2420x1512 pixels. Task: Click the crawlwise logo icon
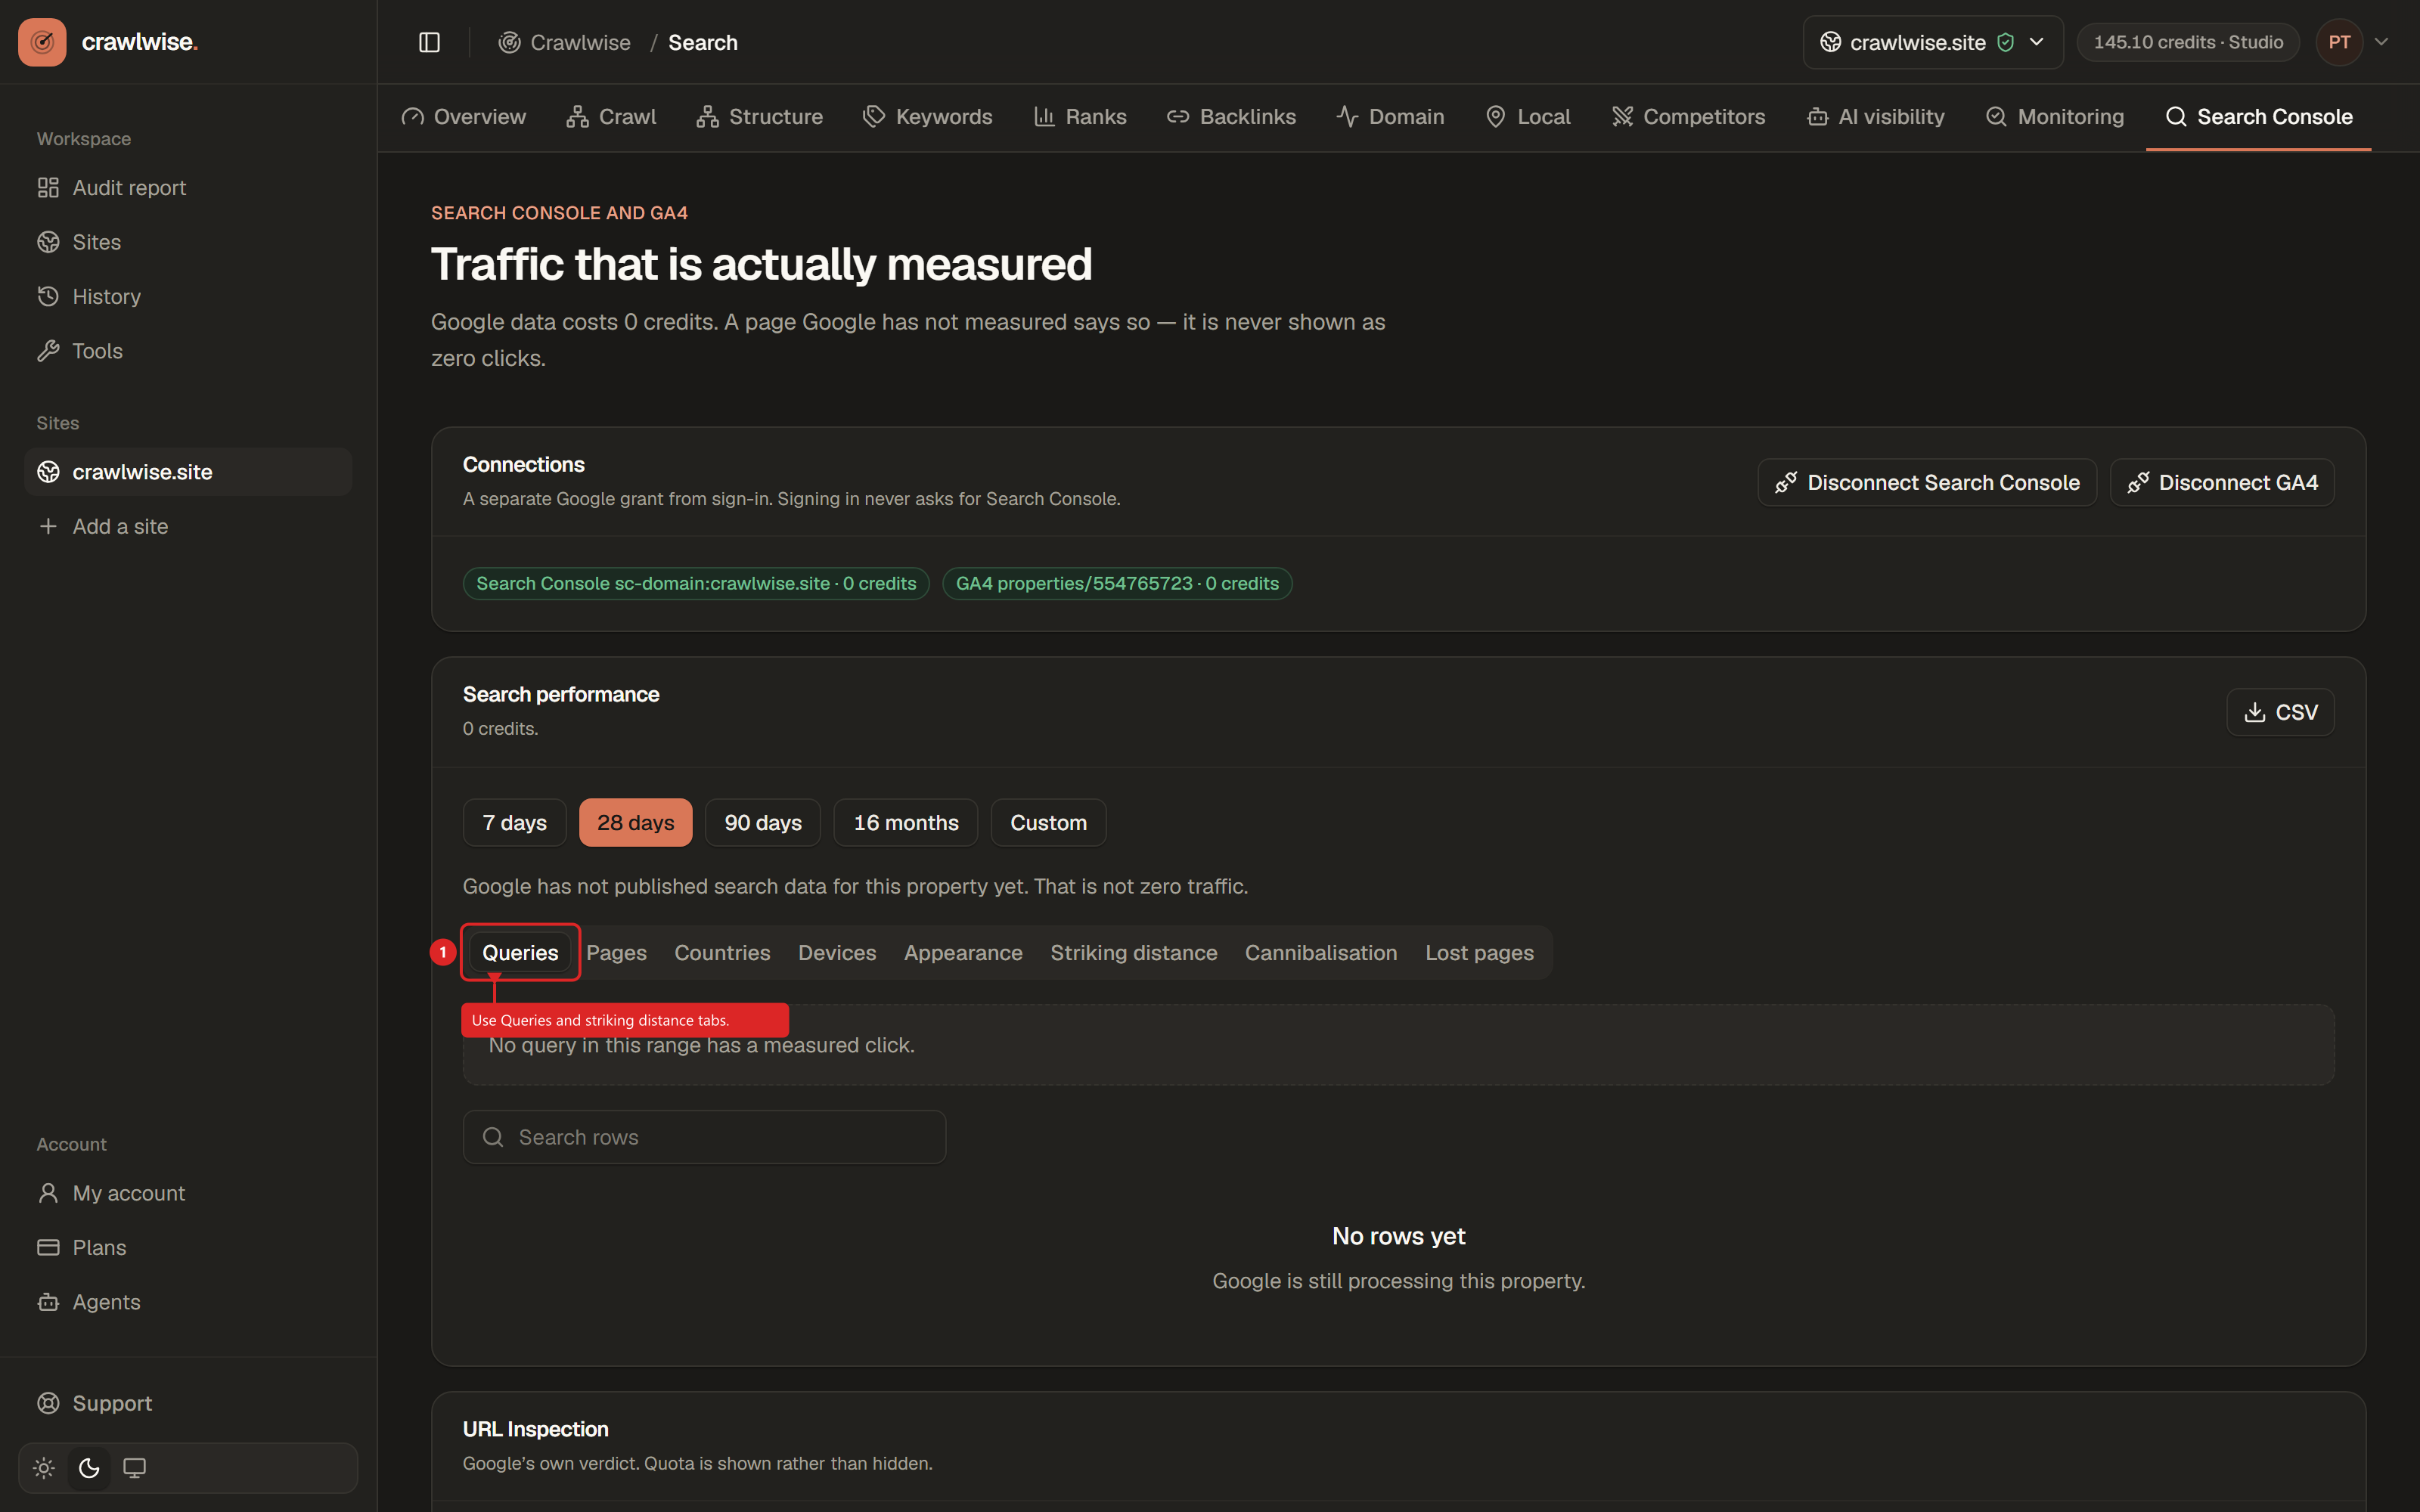[42, 42]
